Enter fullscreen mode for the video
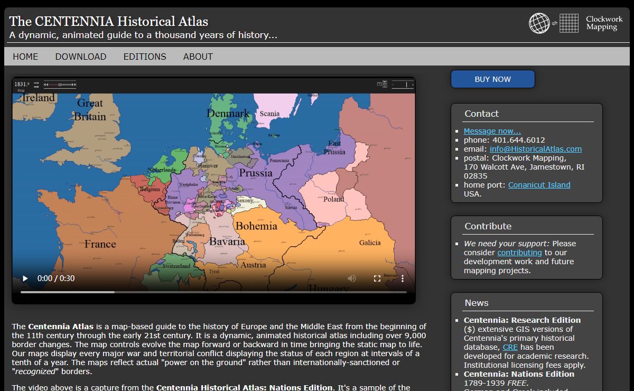The width and height of the screenshot is (634, 391). click(x=377, y=278)
